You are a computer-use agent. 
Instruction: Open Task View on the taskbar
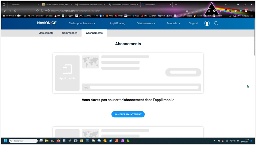[41, 141]
